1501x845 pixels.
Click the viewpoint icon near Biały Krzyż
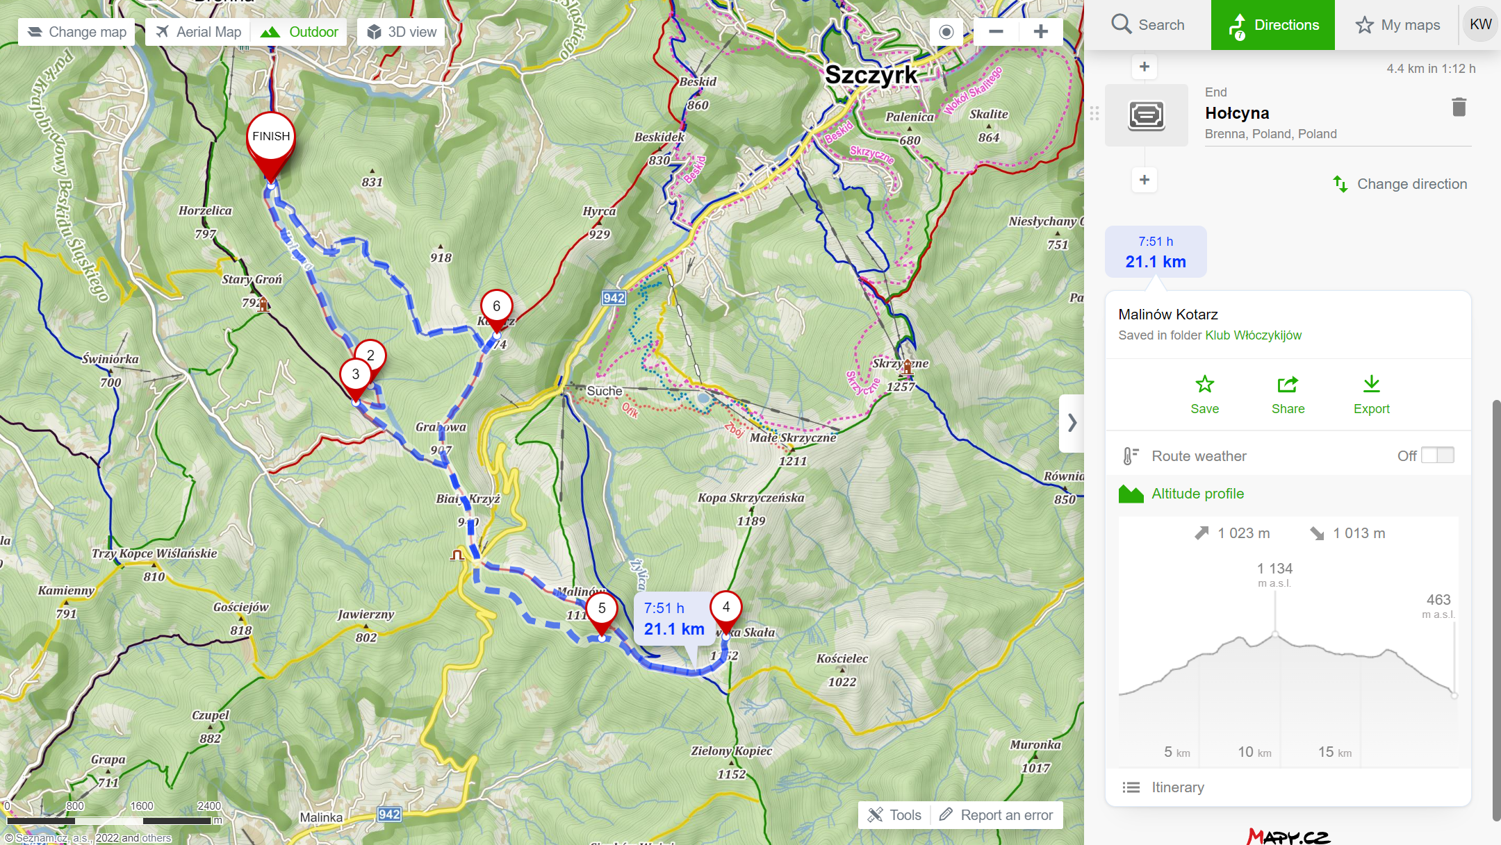tap(457, 555)
